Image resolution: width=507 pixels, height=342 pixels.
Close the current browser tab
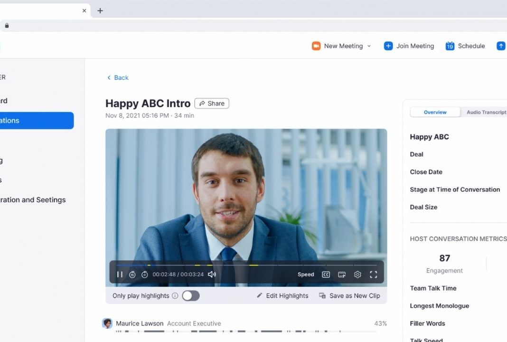pyautogui.click(x=84, y=10)
